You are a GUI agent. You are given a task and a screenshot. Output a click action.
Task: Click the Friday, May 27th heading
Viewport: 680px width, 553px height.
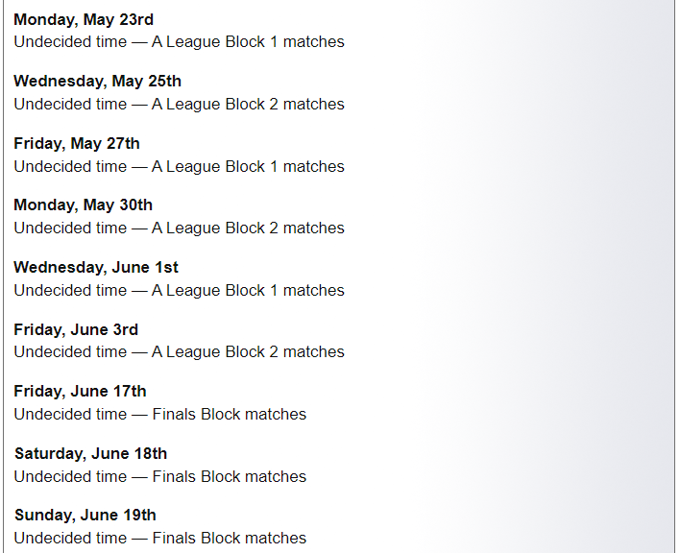(77, 143)
